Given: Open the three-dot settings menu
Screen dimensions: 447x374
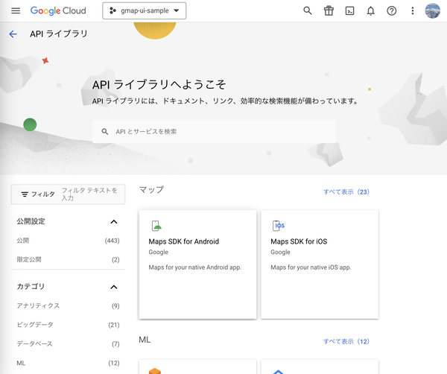Looking at the screenshot, I should click(x=412, y=11).
